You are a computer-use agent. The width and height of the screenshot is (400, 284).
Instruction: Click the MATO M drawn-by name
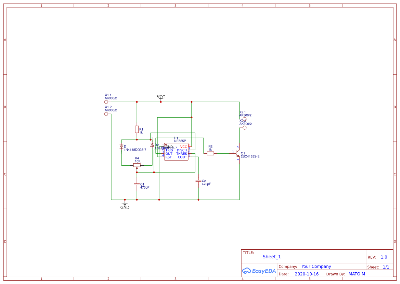point(357,274)
